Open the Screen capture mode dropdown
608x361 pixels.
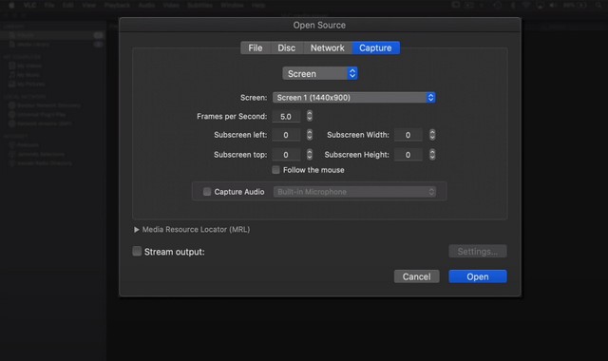click(x=320, y=73)
